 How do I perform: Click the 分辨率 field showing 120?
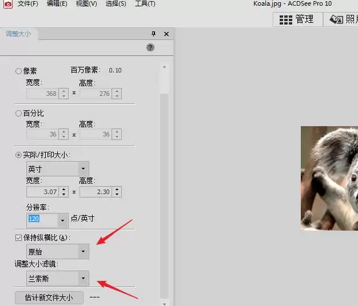[x=42, y=219]
